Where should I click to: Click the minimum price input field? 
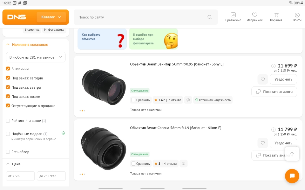coord(20,176)
